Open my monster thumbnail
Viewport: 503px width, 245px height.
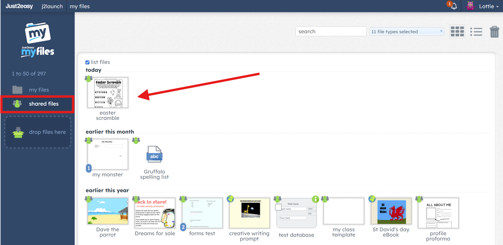(x=108, y=154)
